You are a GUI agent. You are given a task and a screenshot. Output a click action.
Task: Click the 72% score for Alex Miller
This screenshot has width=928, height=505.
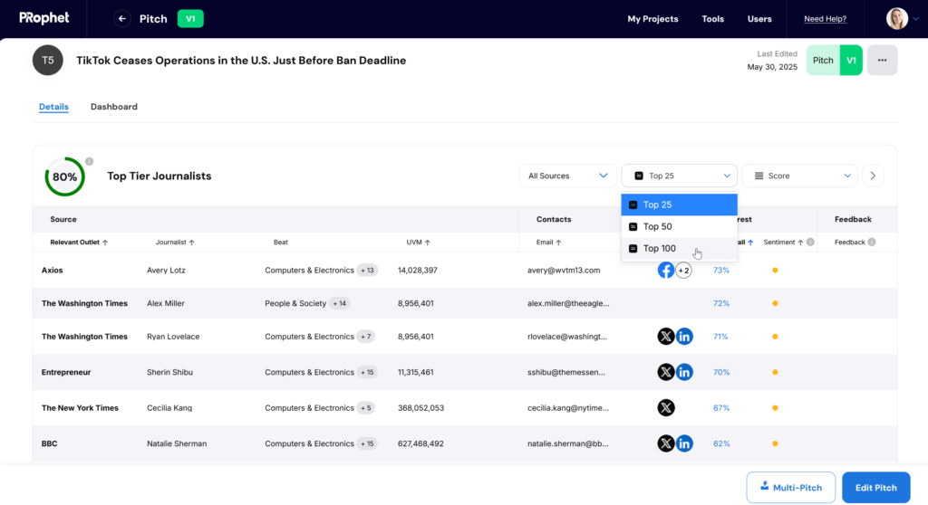720,303
